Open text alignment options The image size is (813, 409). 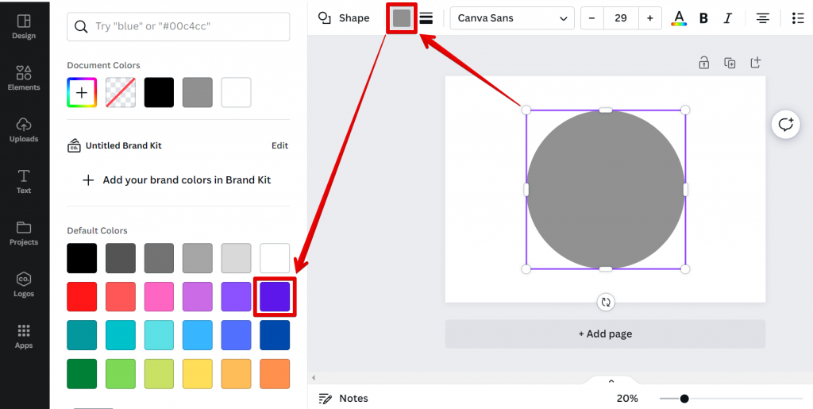(762, 18)
